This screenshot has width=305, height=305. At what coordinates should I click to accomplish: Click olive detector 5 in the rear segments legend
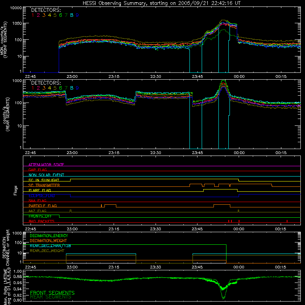[x=55, y=88]
